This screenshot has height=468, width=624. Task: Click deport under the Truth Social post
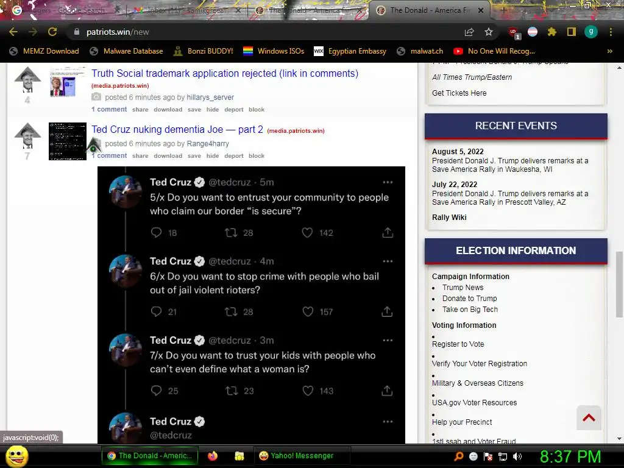(233, 110)
